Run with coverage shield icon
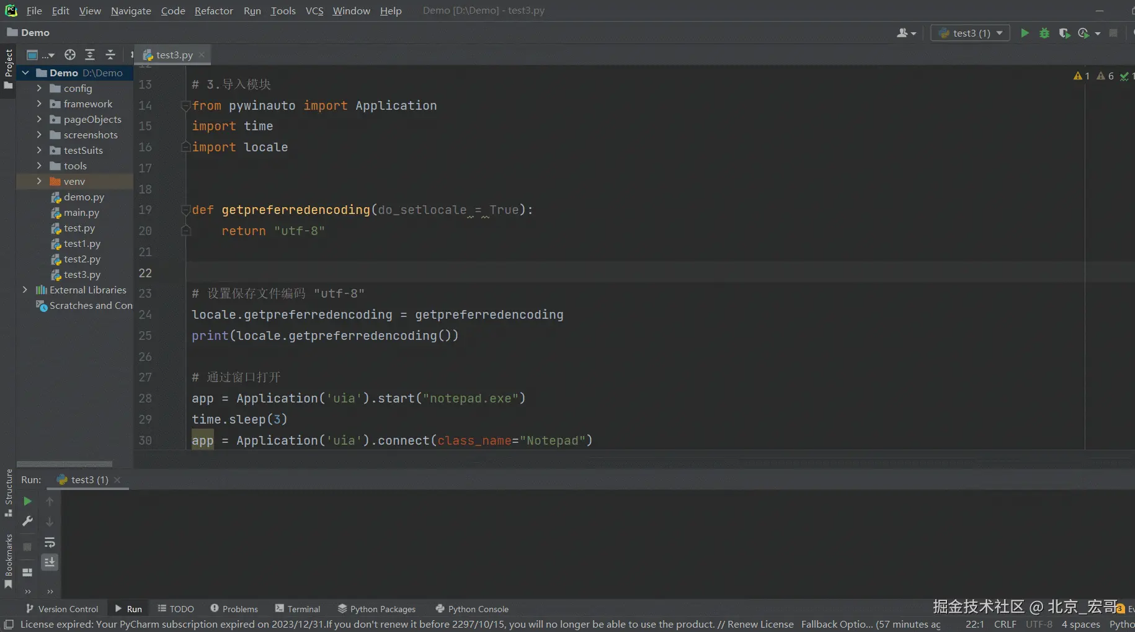Viewport: 1135px width, 632px height. tap(1064, 33)
